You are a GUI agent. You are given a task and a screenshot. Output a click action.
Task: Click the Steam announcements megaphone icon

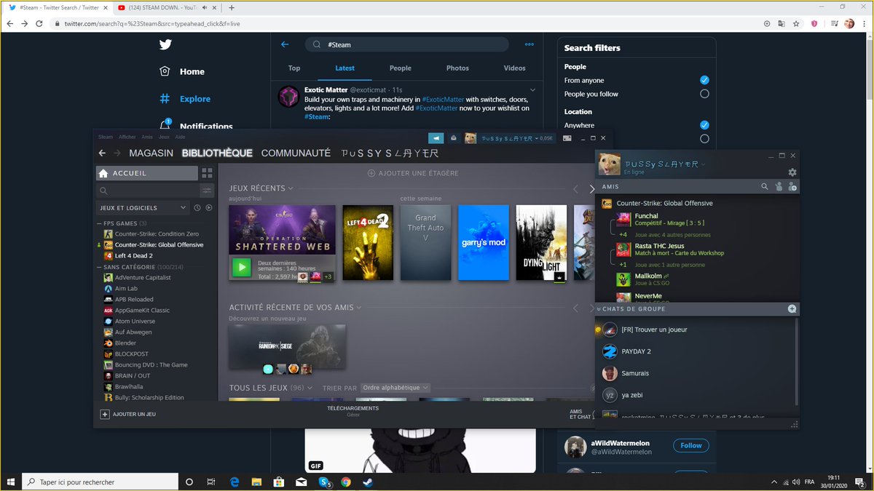tap(436, 137)
